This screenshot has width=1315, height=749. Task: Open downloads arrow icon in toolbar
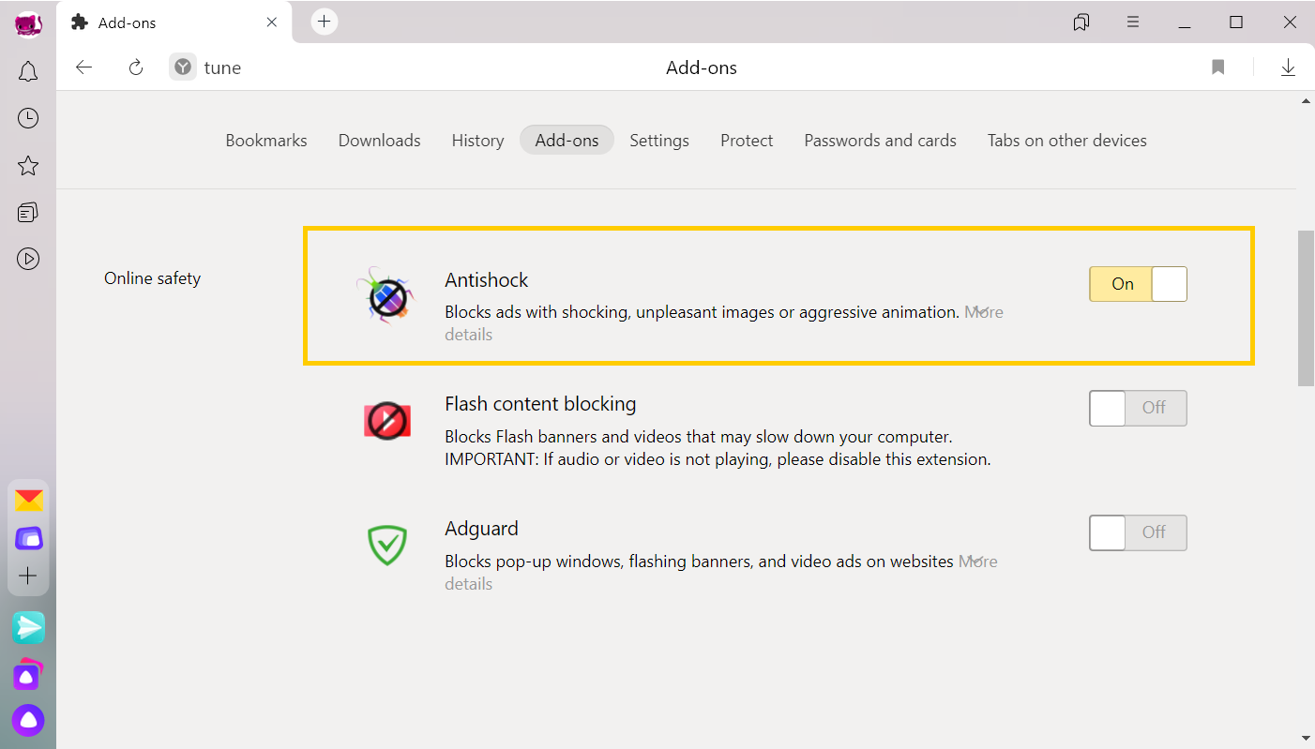coord(1288,67)
